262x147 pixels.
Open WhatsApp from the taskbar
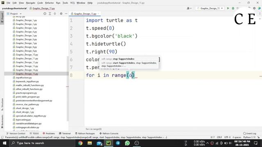tap(127, 143)
